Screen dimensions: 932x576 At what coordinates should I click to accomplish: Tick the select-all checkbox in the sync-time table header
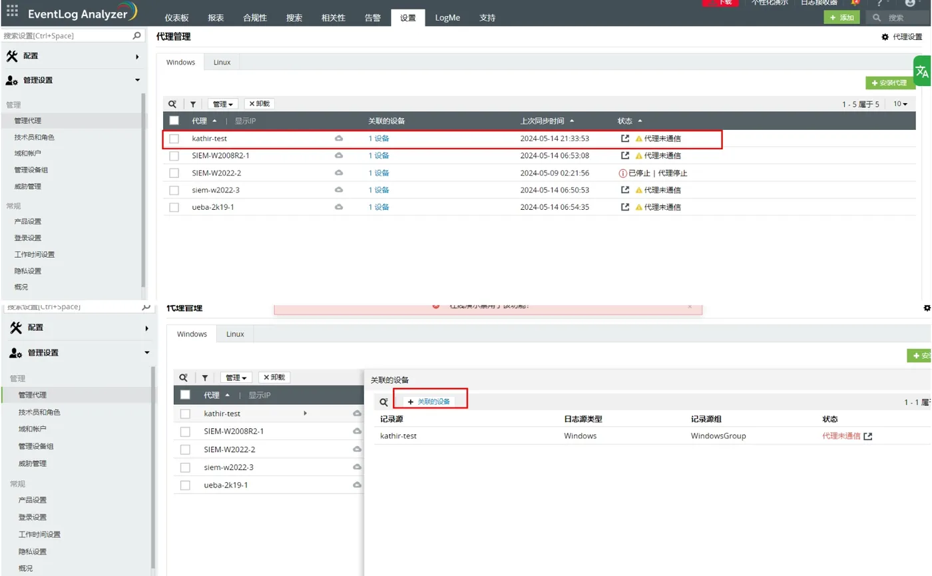point(174,121)
